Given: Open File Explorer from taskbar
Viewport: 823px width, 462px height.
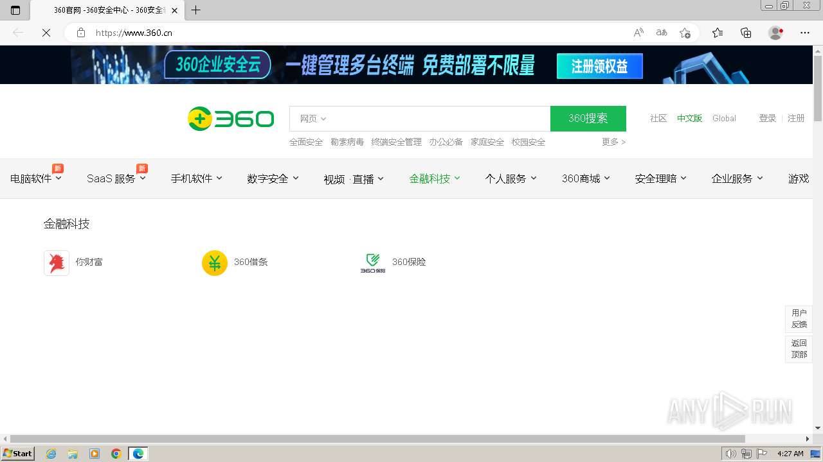Looking at the screenshot, I should tap(73, 454).
